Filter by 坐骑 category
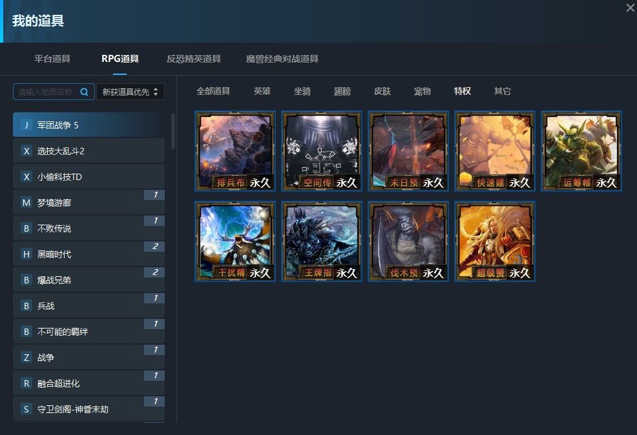The height and width of the screenshot is (435, 637). (302, 91)
